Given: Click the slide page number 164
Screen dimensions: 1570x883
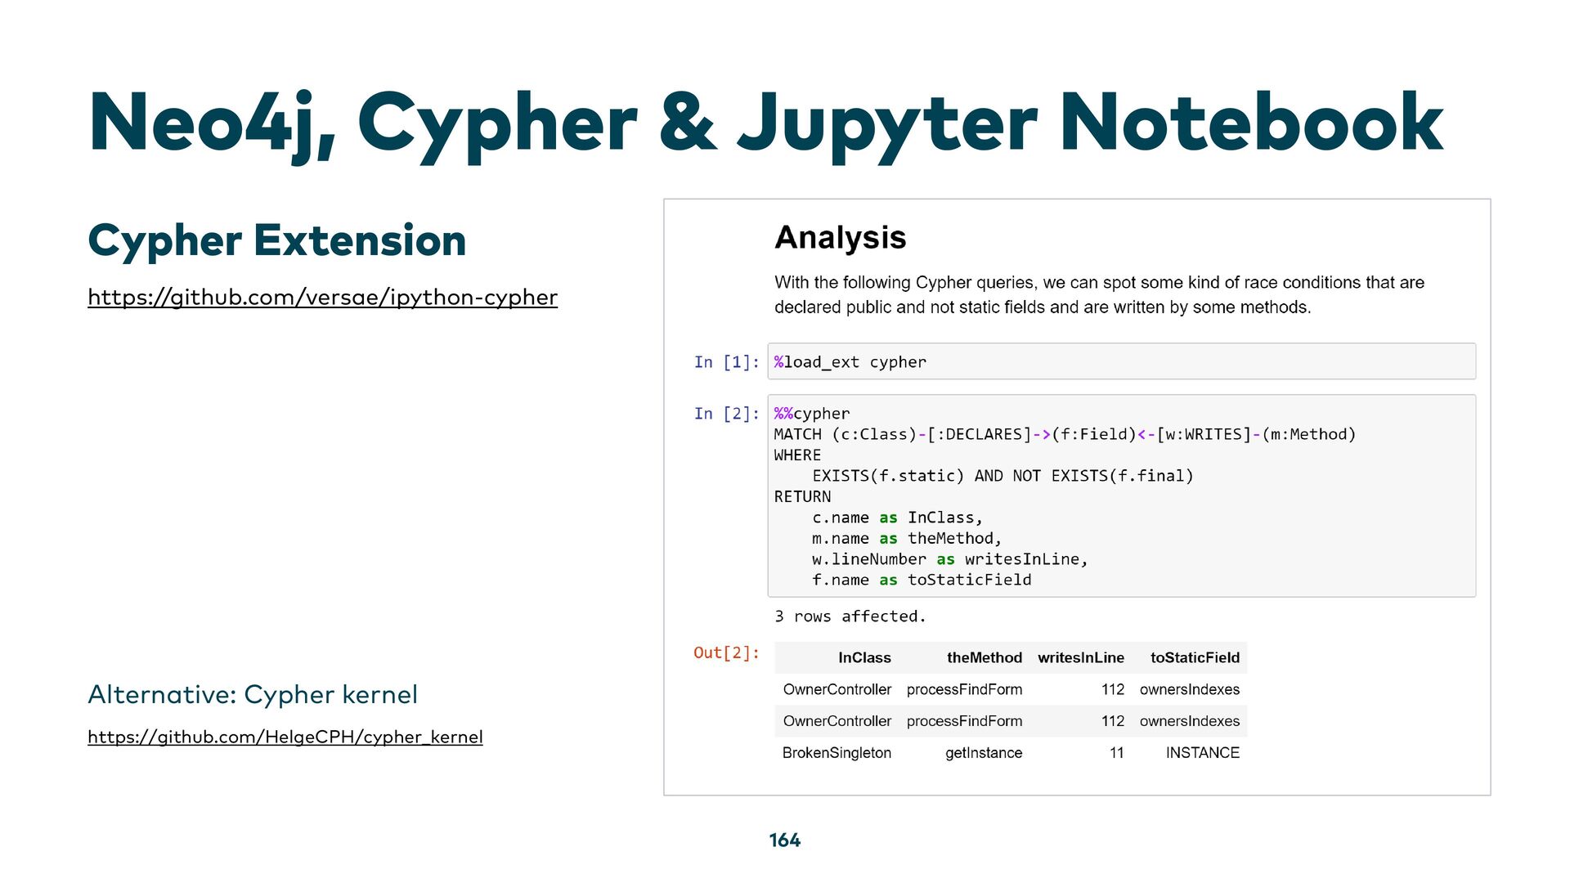Looking at the screenshot, I should pyautogui.click(x=784, y=840).
